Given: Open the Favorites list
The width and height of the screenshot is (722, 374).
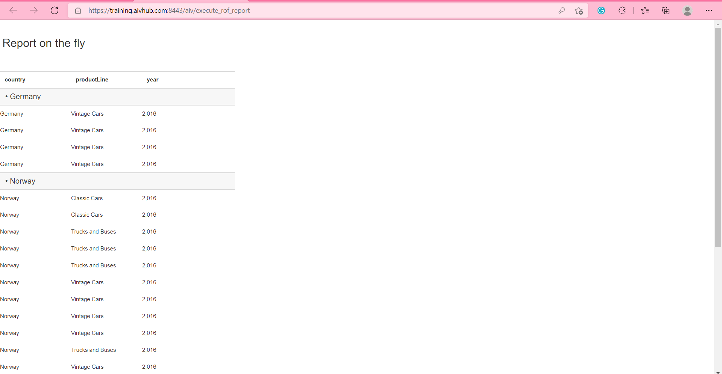Looking at the screenshot, I should pyautogui.click(x=645, y=11).
